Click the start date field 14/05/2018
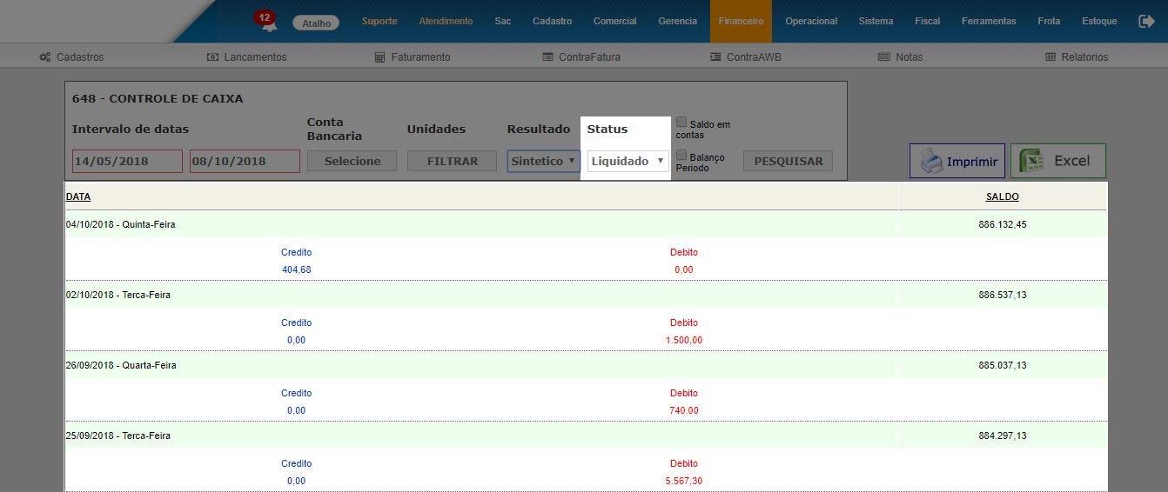The width and height of the screenshot is (1168, 492). tap(127, 161)
